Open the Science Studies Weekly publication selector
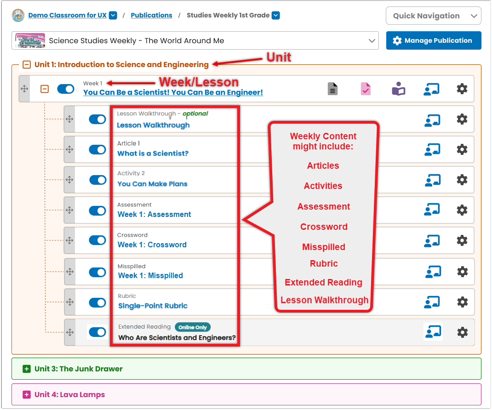492x410 pixels. (195, 40)
